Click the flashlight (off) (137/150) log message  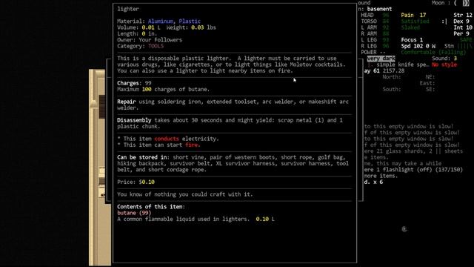coord(413,170)
